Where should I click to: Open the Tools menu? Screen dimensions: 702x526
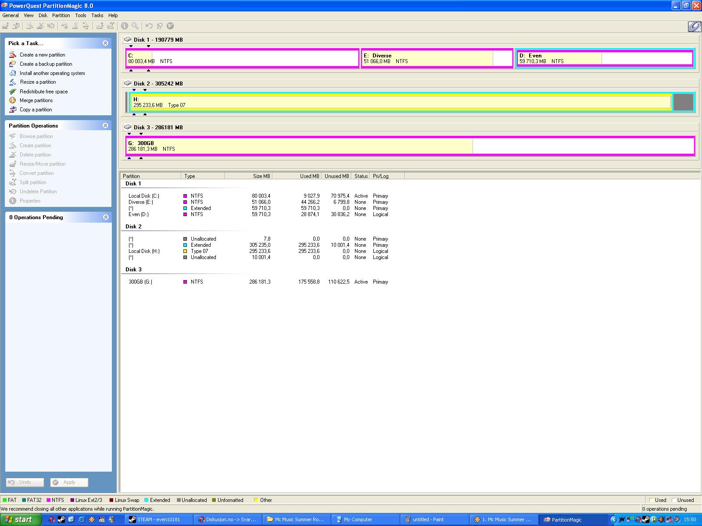click(x=81, y=15)
